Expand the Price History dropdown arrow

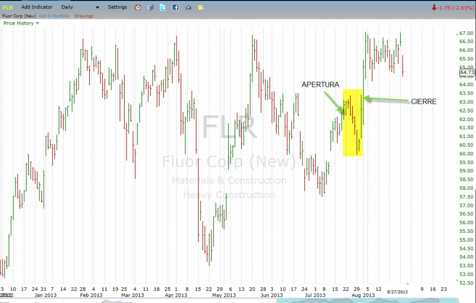pos(37,23)
